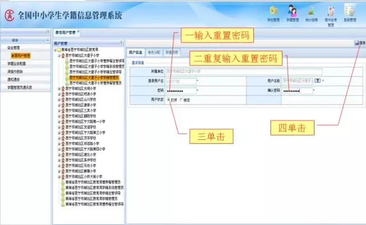Screen dimensions: 366x225
Task: Click school icon of 城北区朝阳学校
Action: pyautogui.click(x=63, y=116)
